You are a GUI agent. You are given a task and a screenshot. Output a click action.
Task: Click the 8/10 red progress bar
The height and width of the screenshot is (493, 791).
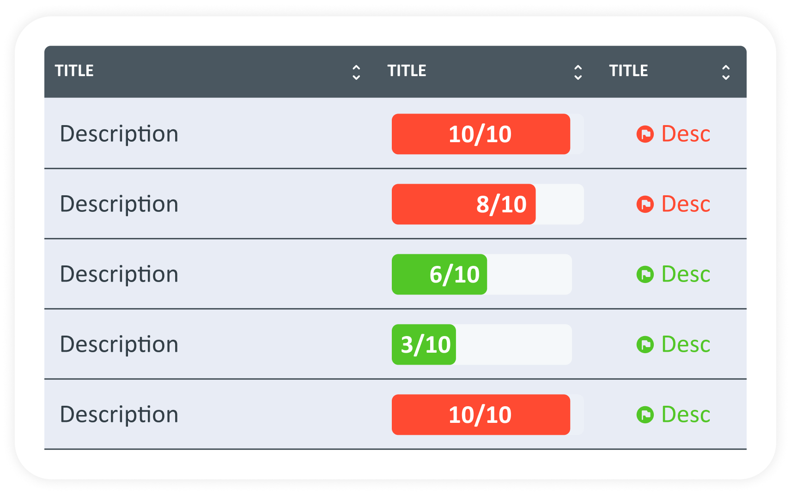463,204
